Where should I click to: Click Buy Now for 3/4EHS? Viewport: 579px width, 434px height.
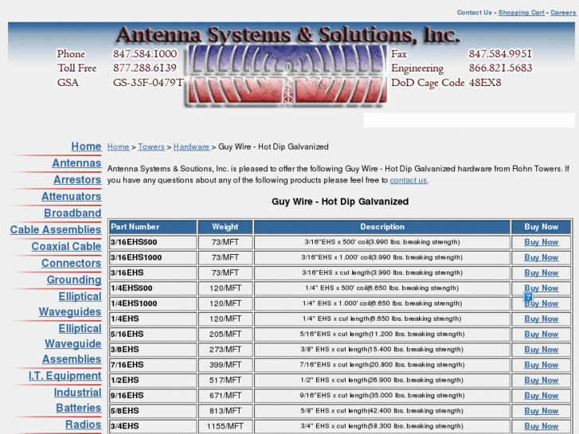coord(541,426)
